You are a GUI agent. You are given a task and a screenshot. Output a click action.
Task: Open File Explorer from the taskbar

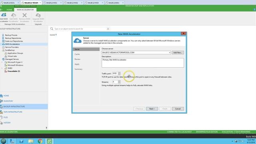(x=31, y=141)
